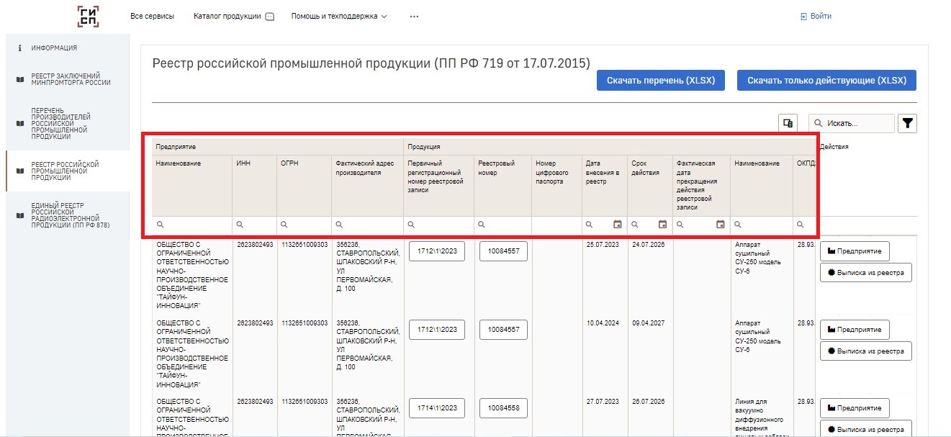Click the Реестровый номер filter field
The width and height of the screenshot is (951, 437).
(502, 225)
